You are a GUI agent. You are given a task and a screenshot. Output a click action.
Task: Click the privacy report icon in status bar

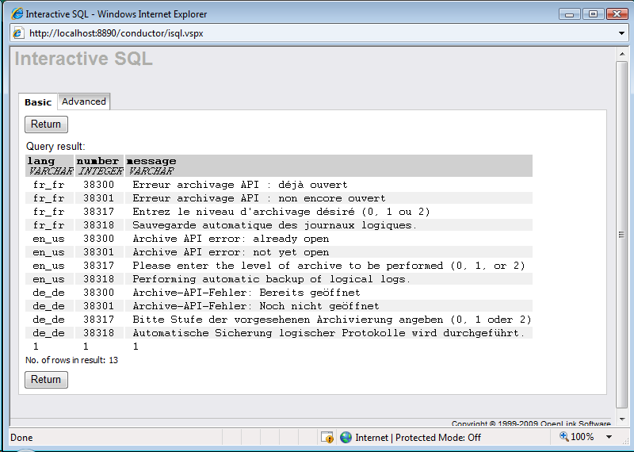pyautogui.click(x=327, y=437)
